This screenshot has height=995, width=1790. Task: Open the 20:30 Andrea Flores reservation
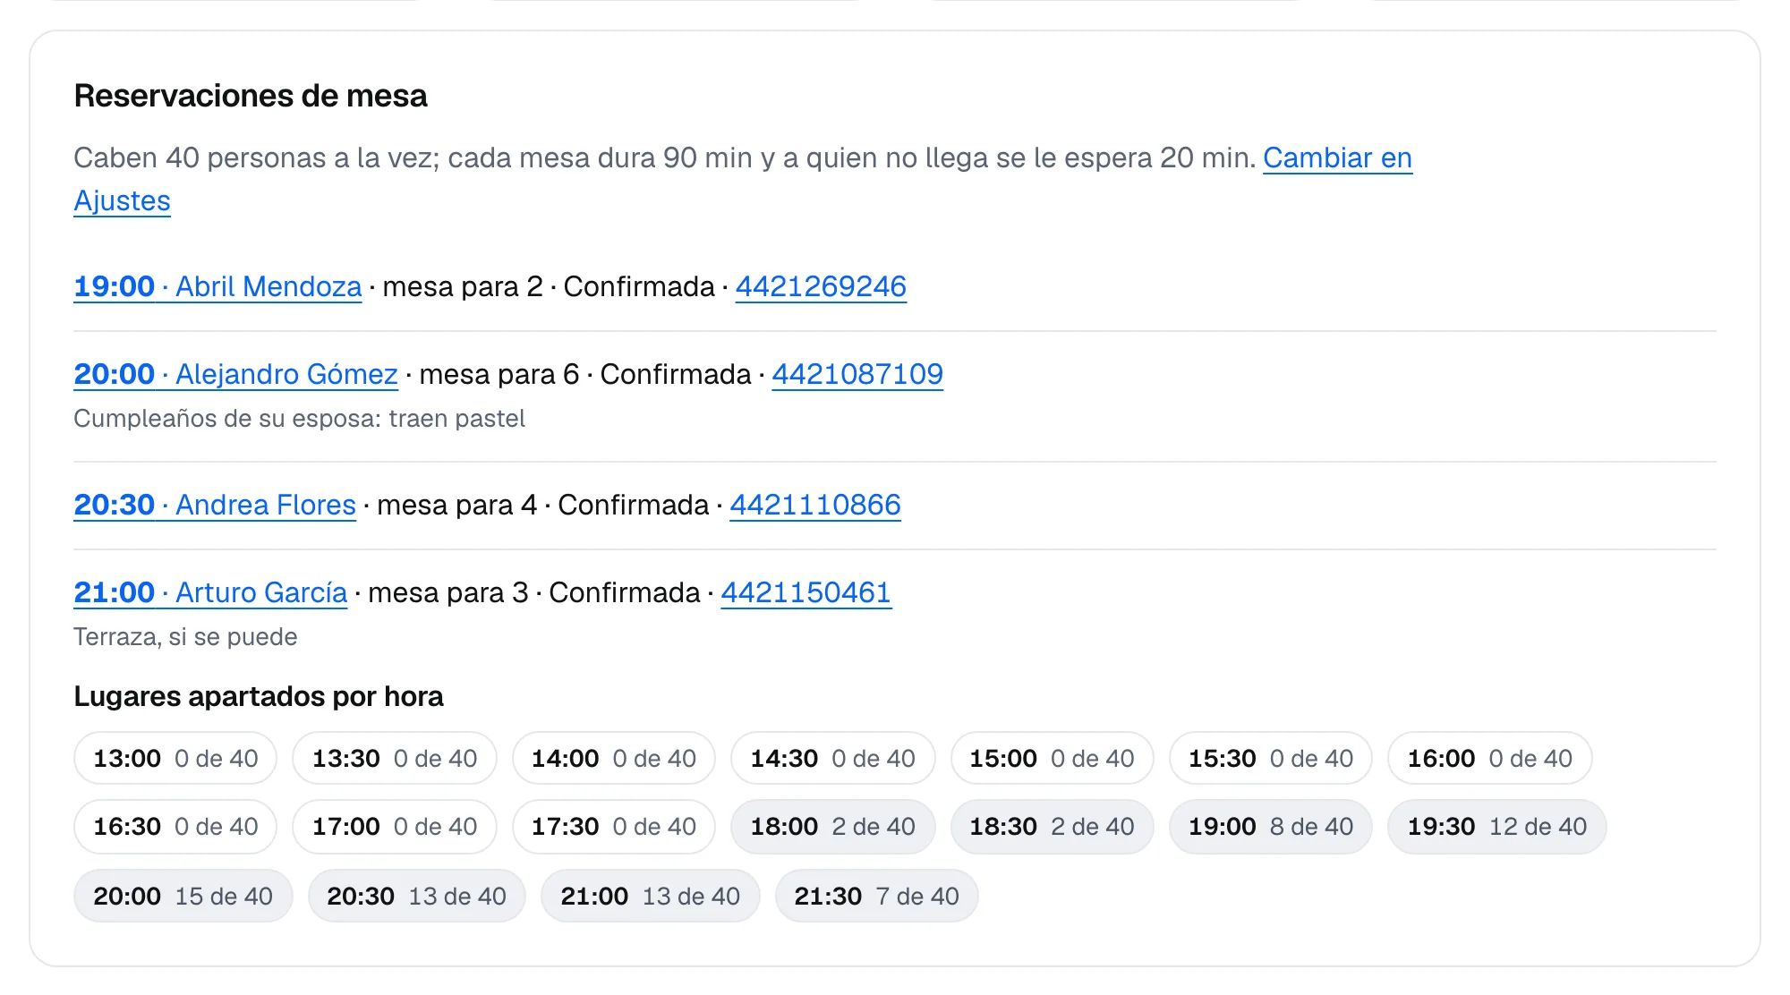[x=215, y=505]
